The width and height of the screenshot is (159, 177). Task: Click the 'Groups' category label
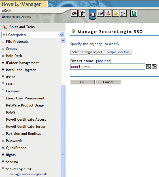11,49
